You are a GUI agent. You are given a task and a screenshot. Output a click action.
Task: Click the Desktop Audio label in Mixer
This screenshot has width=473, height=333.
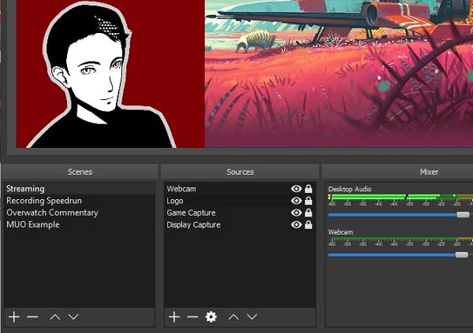pos(349,189)
